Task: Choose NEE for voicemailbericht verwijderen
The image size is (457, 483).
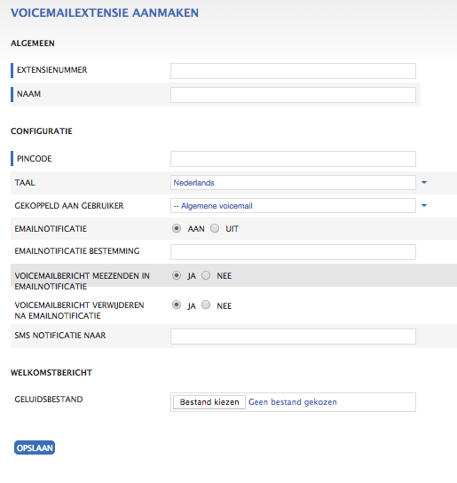Action: (x=206, y=305)
